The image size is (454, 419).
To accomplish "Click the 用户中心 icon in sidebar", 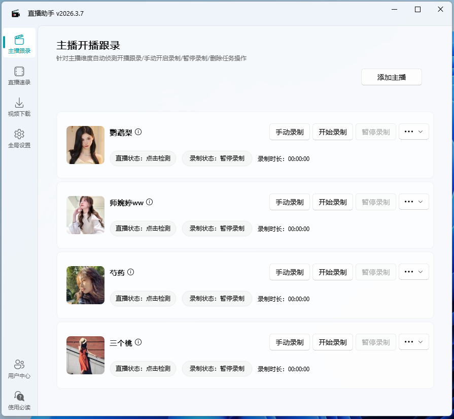I will 19,368.
